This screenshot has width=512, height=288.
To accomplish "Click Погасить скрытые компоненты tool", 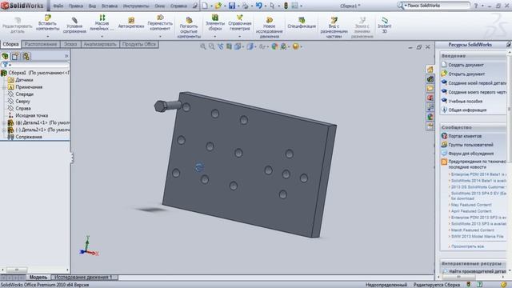I will tap(189, 27).
